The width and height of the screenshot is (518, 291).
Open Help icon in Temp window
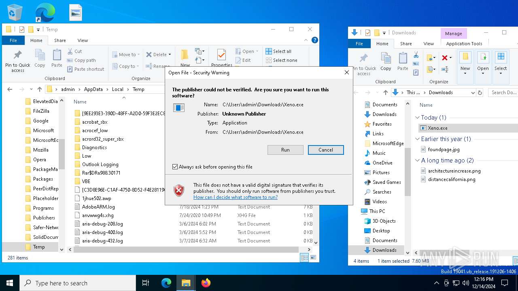[x=315, y=40]
